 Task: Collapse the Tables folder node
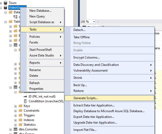coord(5,22)
